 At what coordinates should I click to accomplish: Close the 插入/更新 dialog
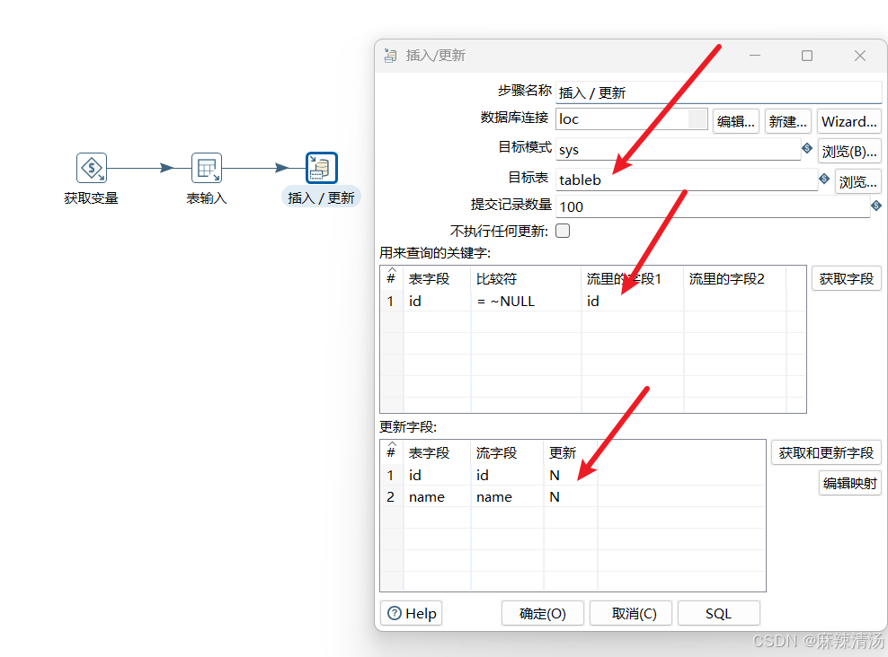pos(859,56)
